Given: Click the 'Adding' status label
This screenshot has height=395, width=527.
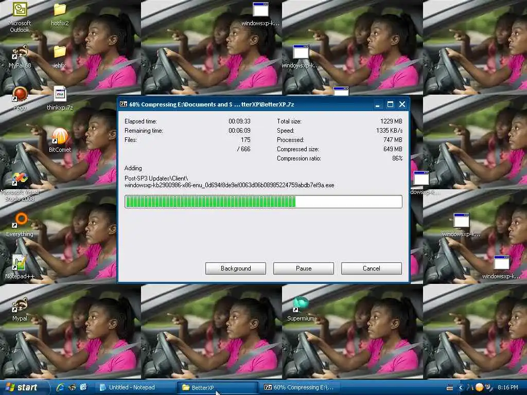Looking at the screenshot, I should click(133, 168).
